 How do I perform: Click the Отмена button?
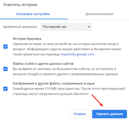click(79, 114)
